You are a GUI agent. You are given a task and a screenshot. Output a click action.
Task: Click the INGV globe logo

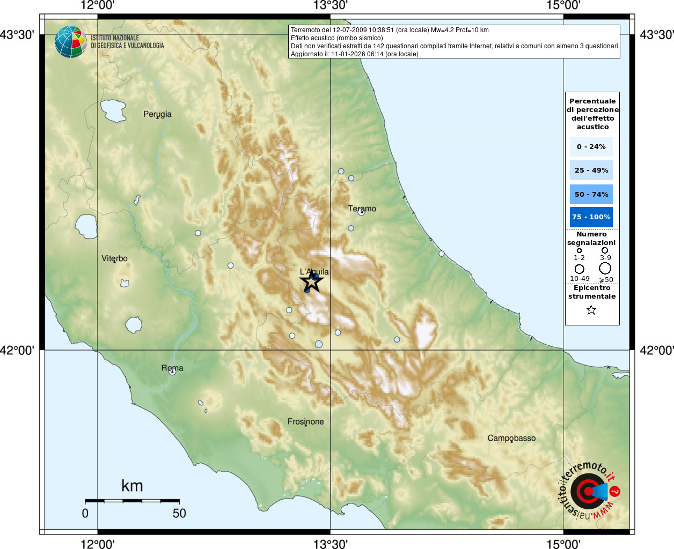(71, 42)
